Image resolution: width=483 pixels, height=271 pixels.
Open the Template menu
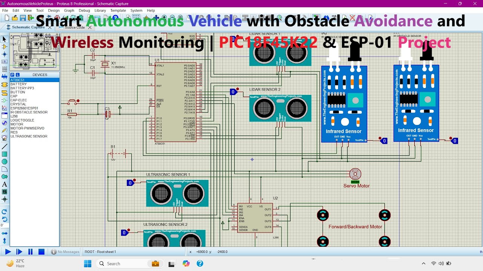(x=118, y=11)
